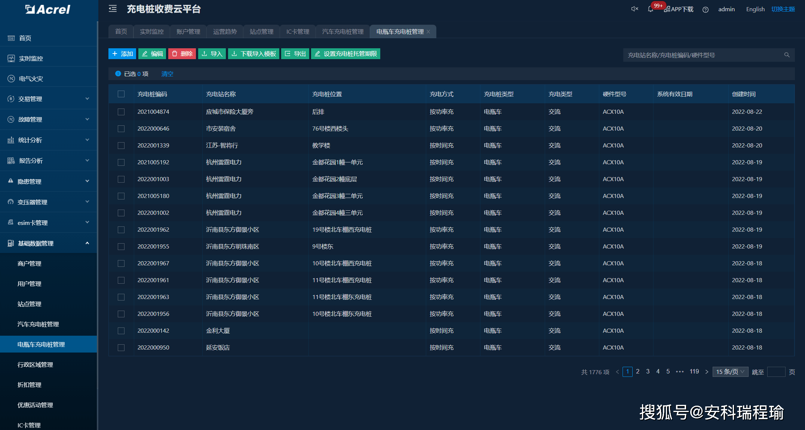805x430 pixels.
Task: Open the 15 条/页 page size dropdown
Action: click(730, 372)
